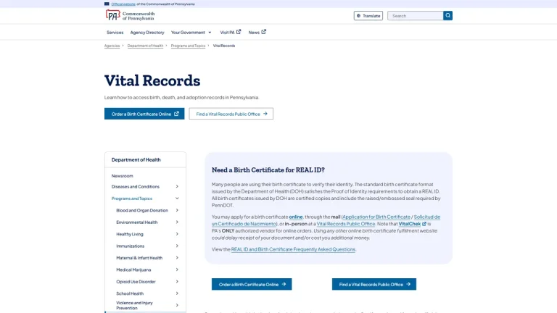Viewport: 557px width, 313px height.
Task: Open Newsroom in sidebar
Action: click(x=122, y=176)
